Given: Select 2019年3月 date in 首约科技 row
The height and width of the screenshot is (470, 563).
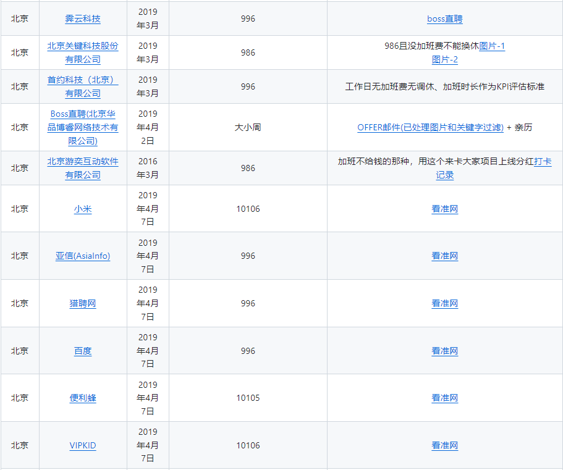Looking at the screenshot, I should tap(148, 86).
